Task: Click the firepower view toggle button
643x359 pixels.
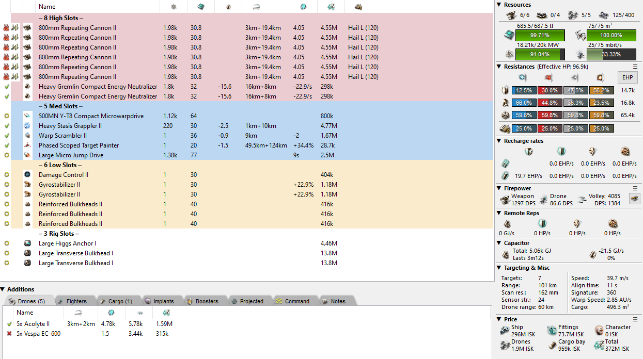Action: pos(633,199)
